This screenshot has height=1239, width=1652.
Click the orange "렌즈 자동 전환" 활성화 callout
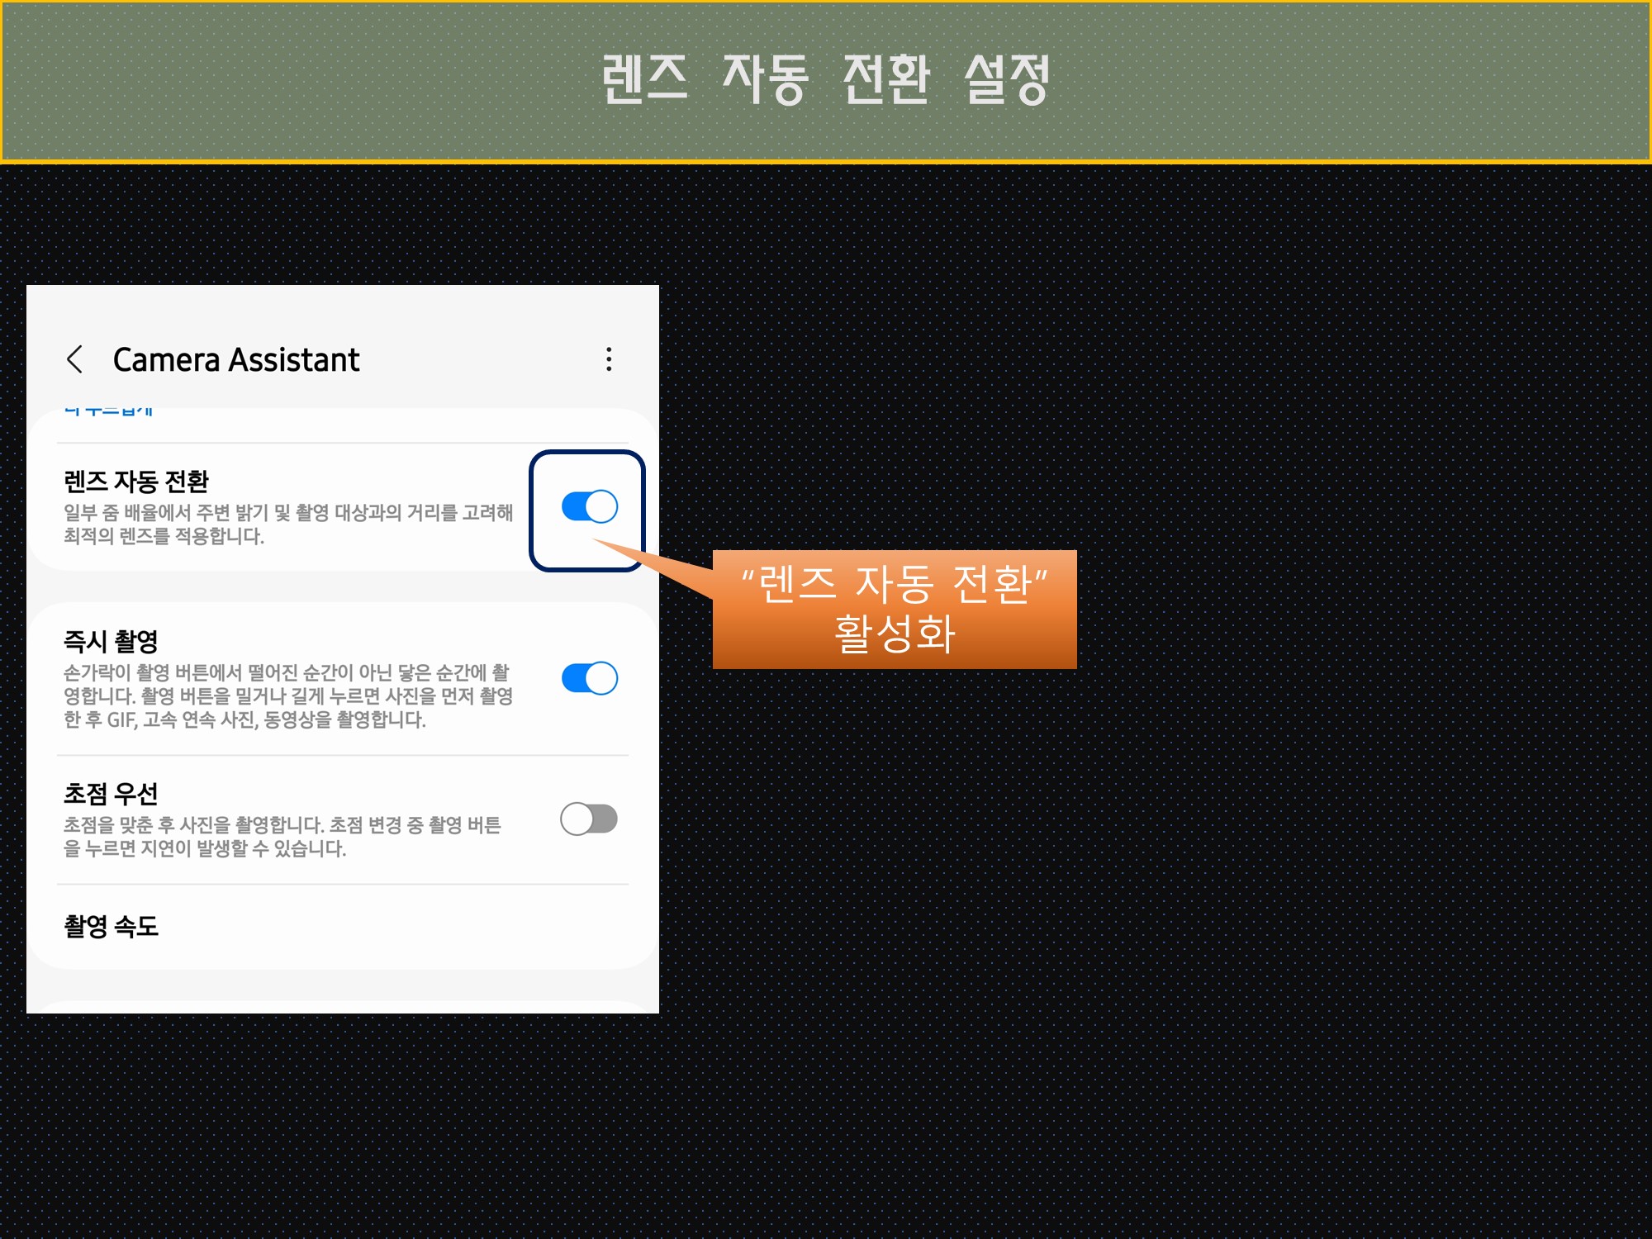[x=895, y=610]
